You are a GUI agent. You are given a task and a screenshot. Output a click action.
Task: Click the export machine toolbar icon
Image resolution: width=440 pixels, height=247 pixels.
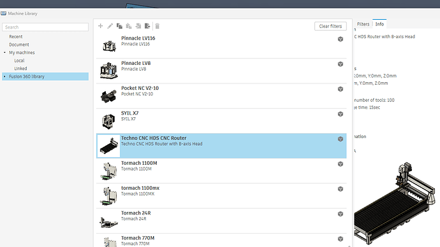[x=147, y=26]
